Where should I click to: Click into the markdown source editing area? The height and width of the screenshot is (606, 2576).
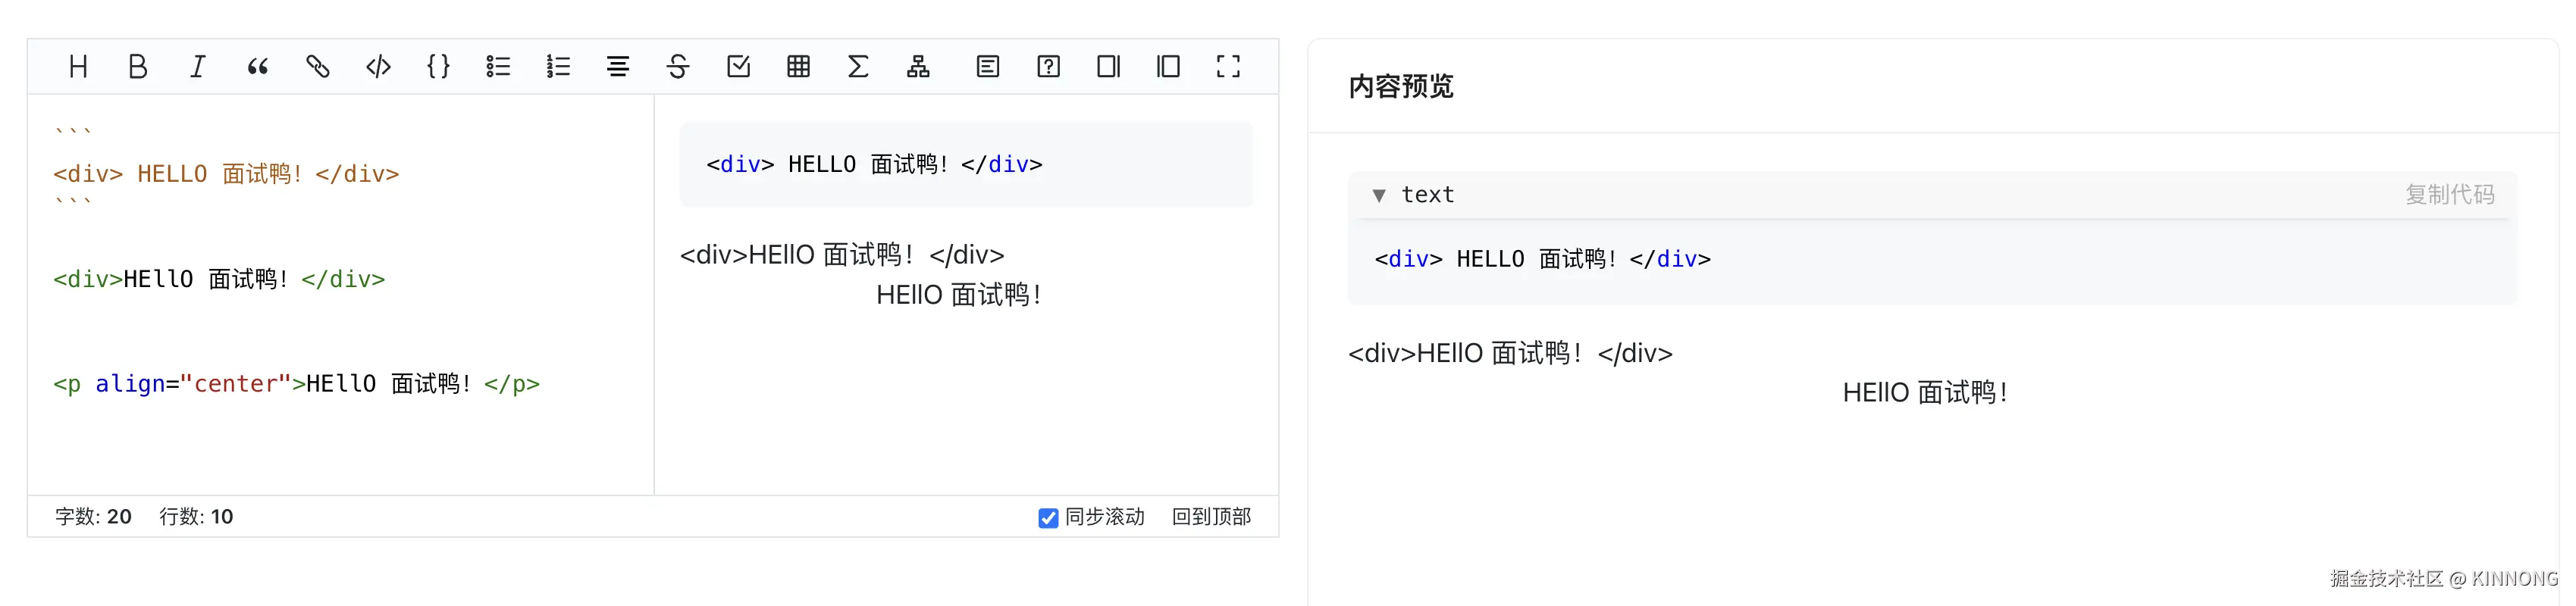click(340, 440)
